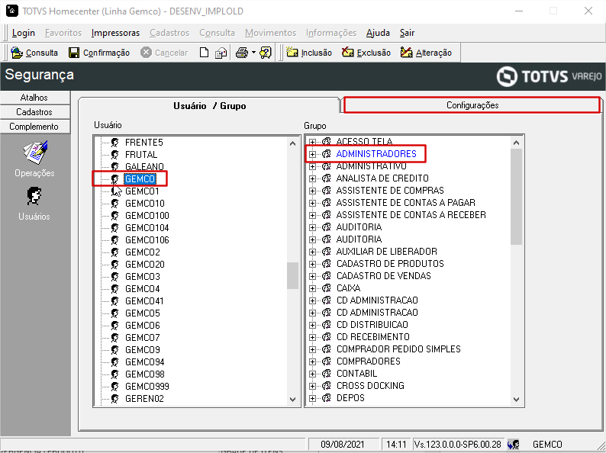Select the user icon beside GEMCO999
The width and height of the screenshot is (606, 453).
pyautogui.click(x=114, y=387)
